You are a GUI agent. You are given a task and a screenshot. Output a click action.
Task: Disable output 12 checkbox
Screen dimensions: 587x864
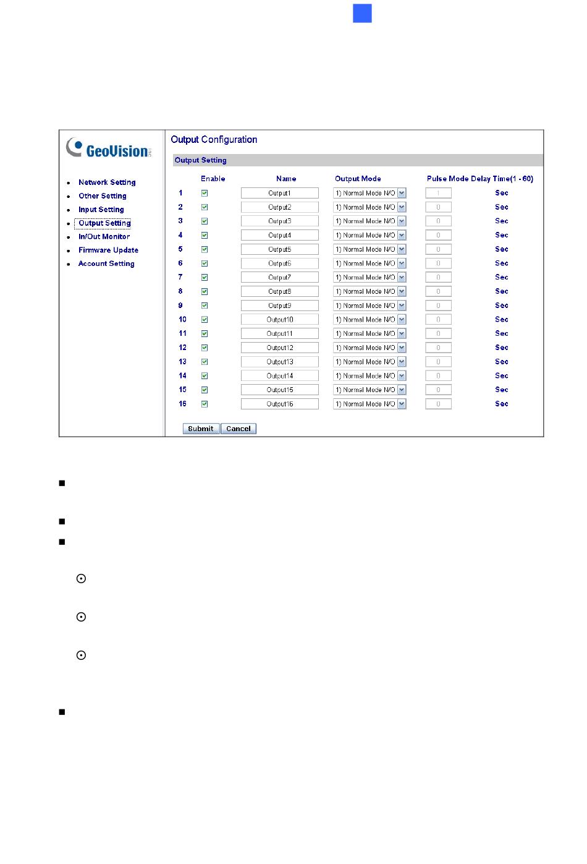tap(205, 348)
